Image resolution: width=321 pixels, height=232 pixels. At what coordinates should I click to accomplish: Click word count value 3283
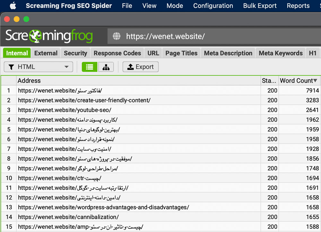(312, 100)
